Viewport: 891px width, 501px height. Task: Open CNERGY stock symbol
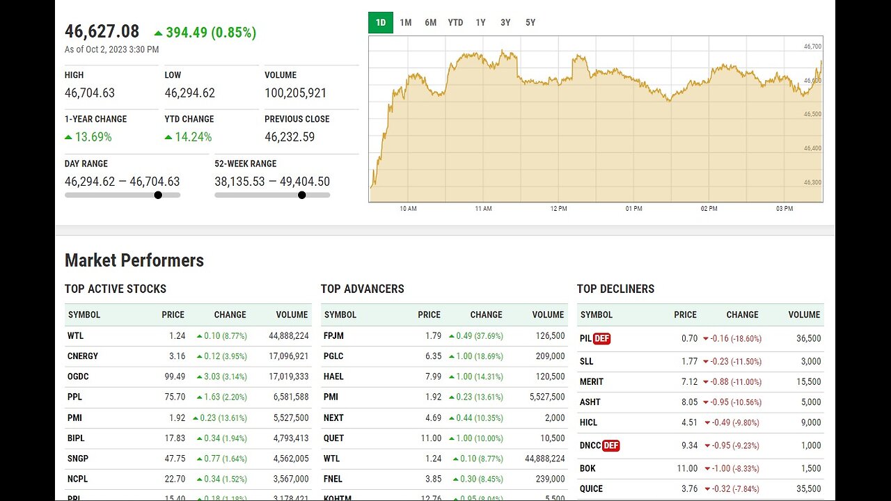[83, 356]
